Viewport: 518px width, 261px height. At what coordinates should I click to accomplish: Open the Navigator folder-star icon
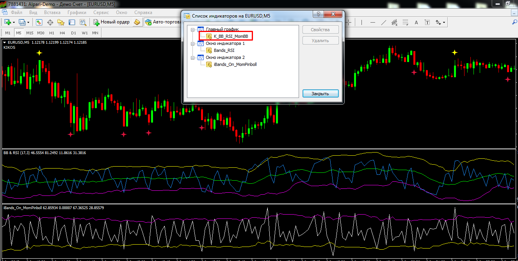(61, 22)
